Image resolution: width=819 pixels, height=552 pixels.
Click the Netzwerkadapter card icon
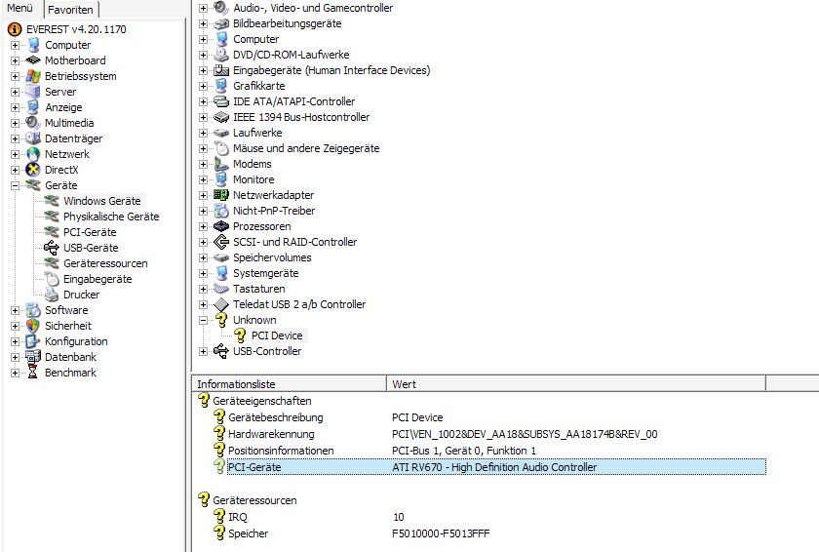coord(221,195)
